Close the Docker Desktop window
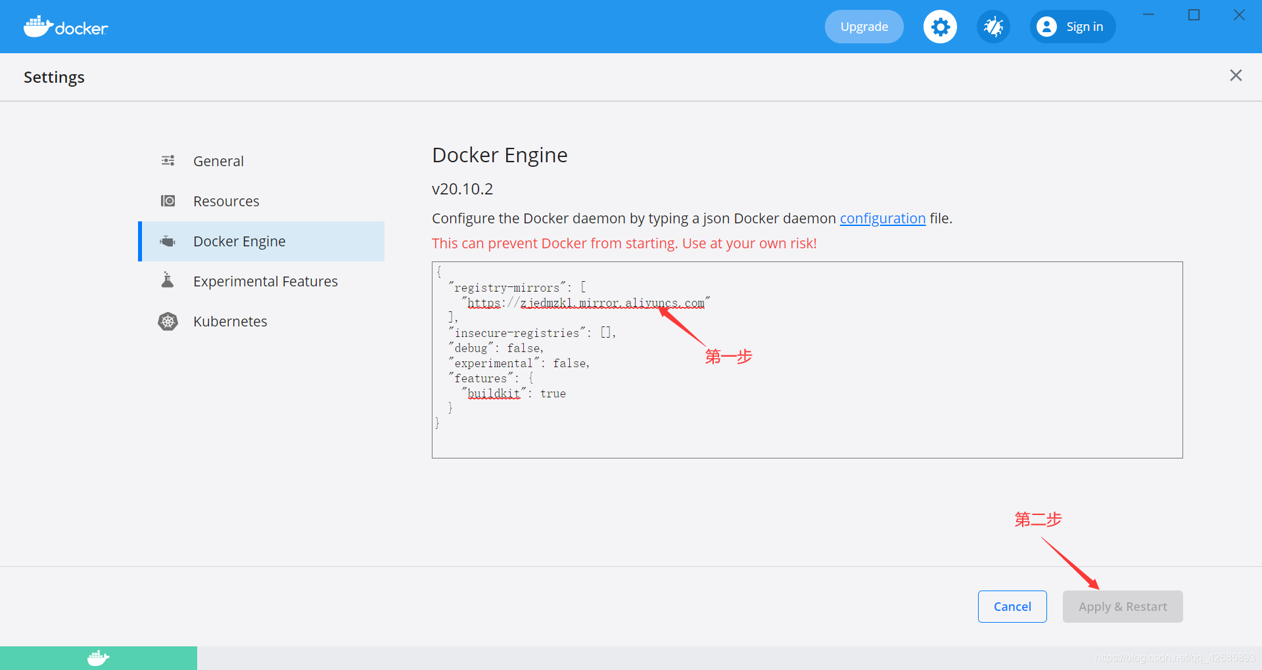The width and height of the screenshot is (1262, 670). point(1239,14)
